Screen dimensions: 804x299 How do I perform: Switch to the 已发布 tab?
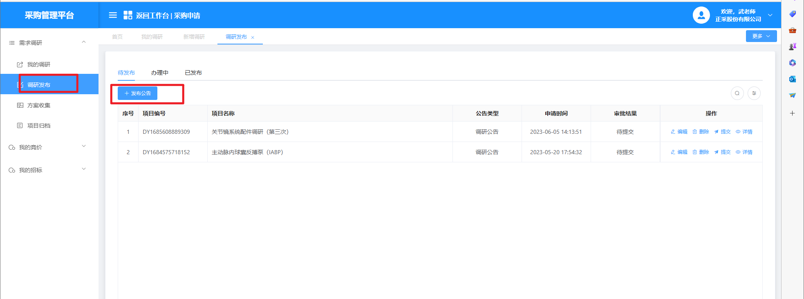tap(193, 73)
